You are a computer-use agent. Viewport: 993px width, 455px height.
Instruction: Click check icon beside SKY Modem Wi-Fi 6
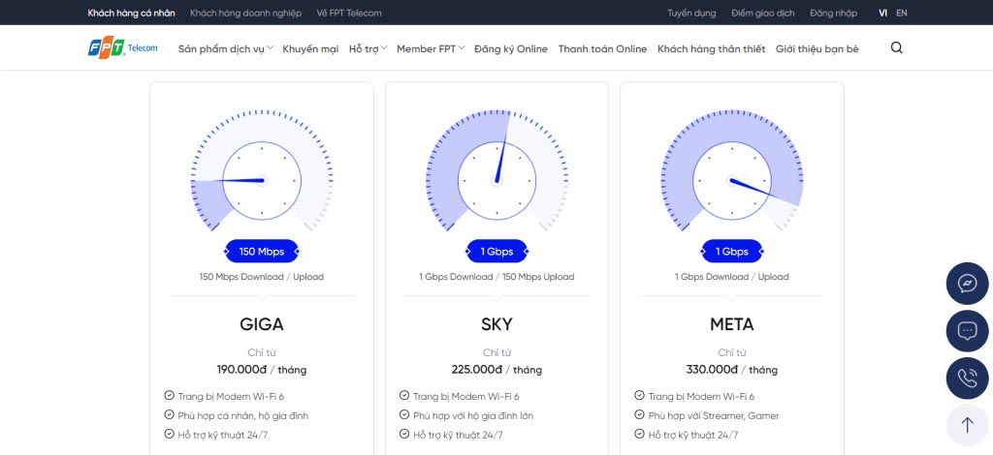tap(404, 396)
